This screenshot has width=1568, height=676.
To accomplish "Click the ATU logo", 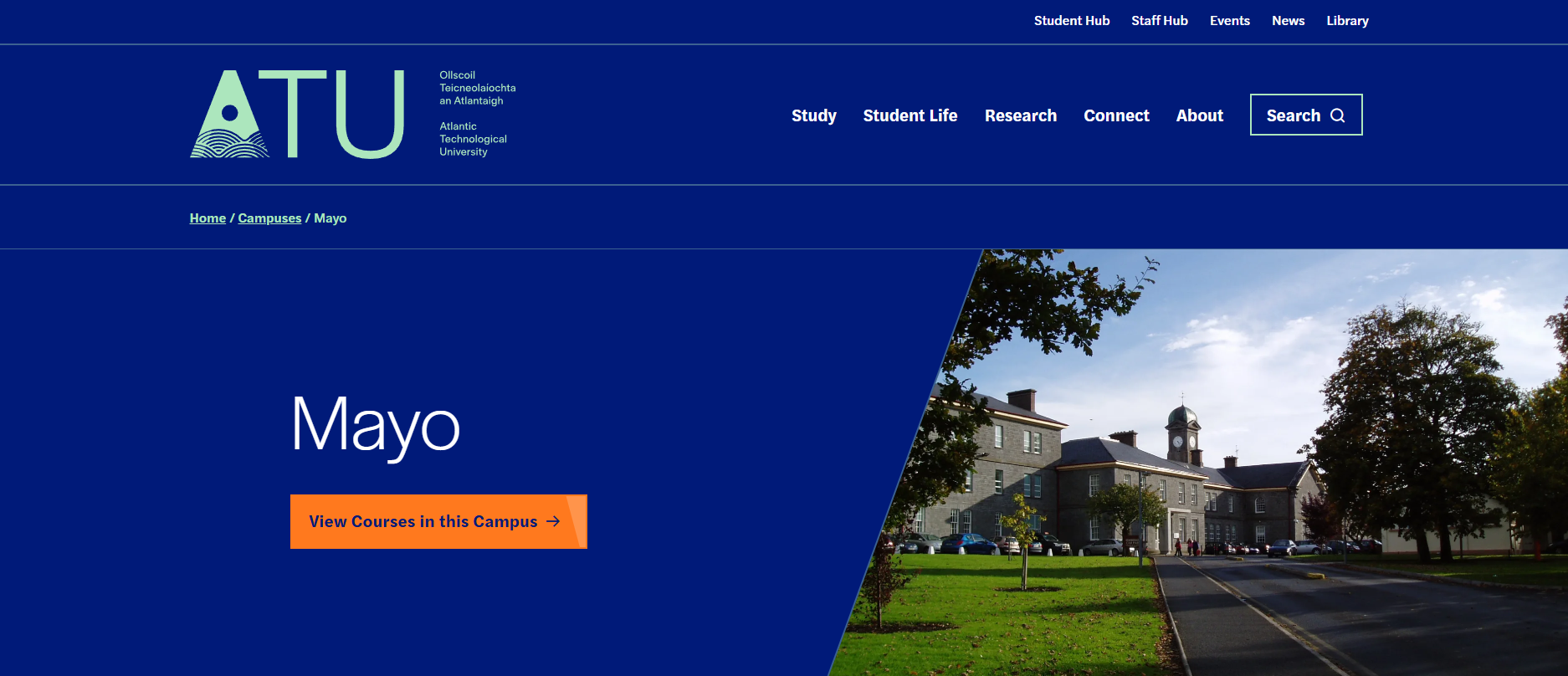I will (297, 114).
